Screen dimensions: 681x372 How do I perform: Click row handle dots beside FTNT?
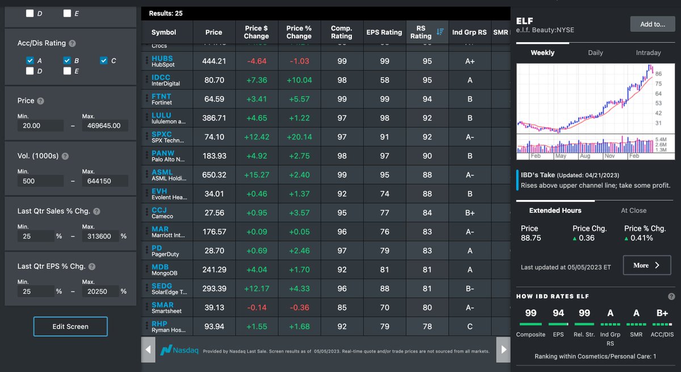tap(147, 99)
